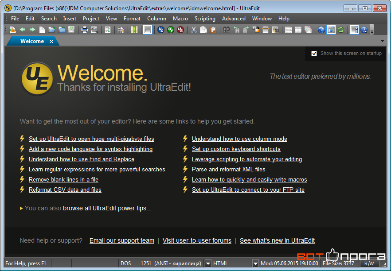Viewport: 391px width, 271px height.
Task: Open the huge multi-gigabyte files link
Action: point(91,139)
